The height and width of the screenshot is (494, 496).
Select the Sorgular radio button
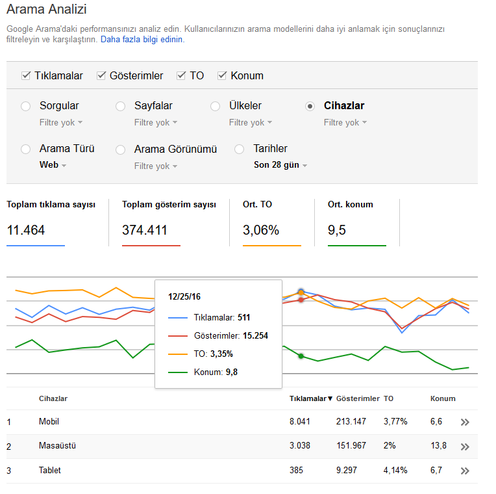(25, 106)
